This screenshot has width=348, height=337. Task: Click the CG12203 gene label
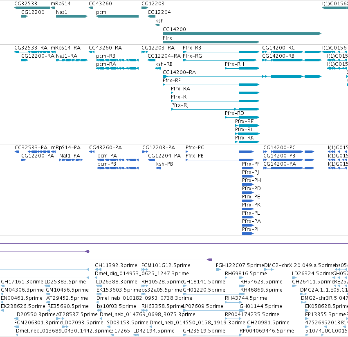[x=153, y=4]
